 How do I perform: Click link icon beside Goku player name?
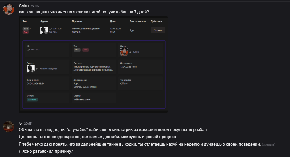(131, 52)
